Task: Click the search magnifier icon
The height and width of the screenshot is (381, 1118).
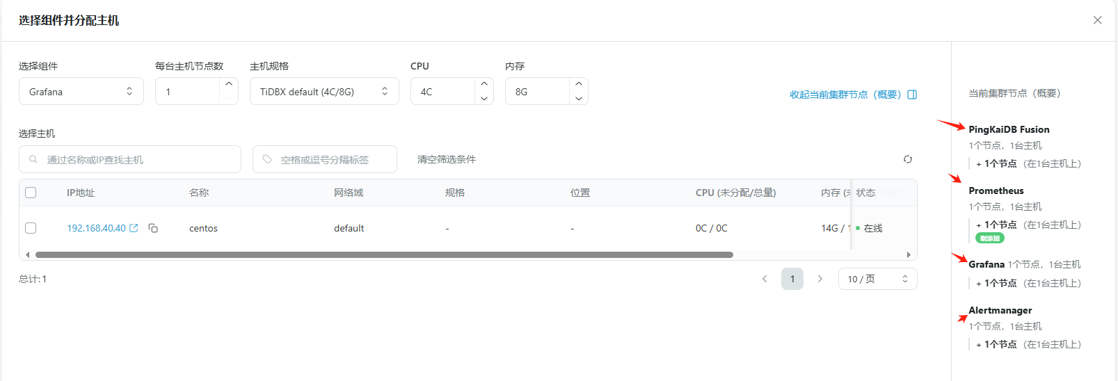Action: click(x=33, y=159)
